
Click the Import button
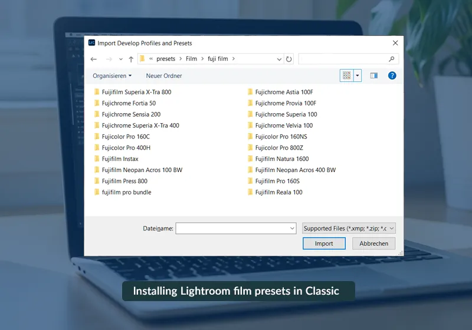(324, 243)
